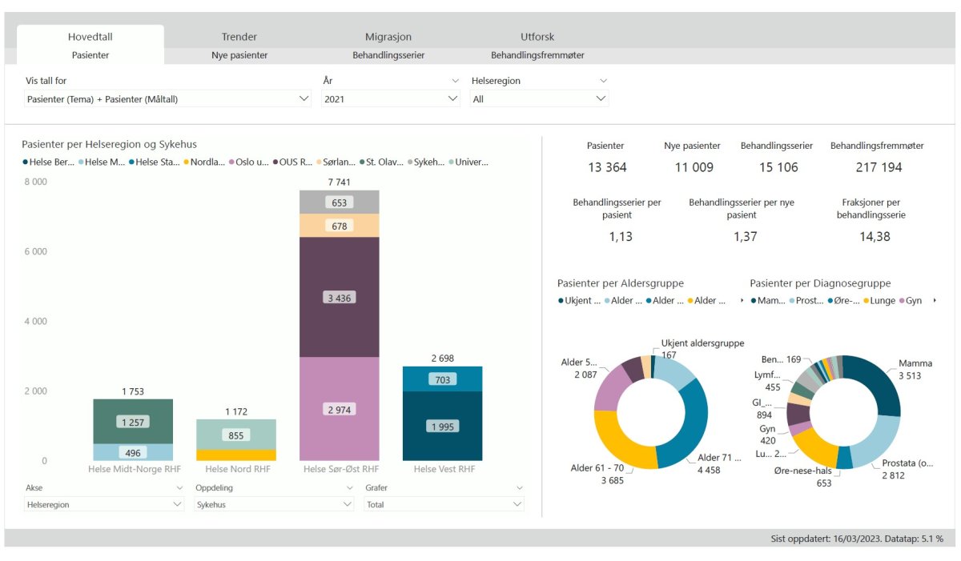Click the Nordla... legend marker
The width and height of the screenshot is (961, 561).
[187, 162]
